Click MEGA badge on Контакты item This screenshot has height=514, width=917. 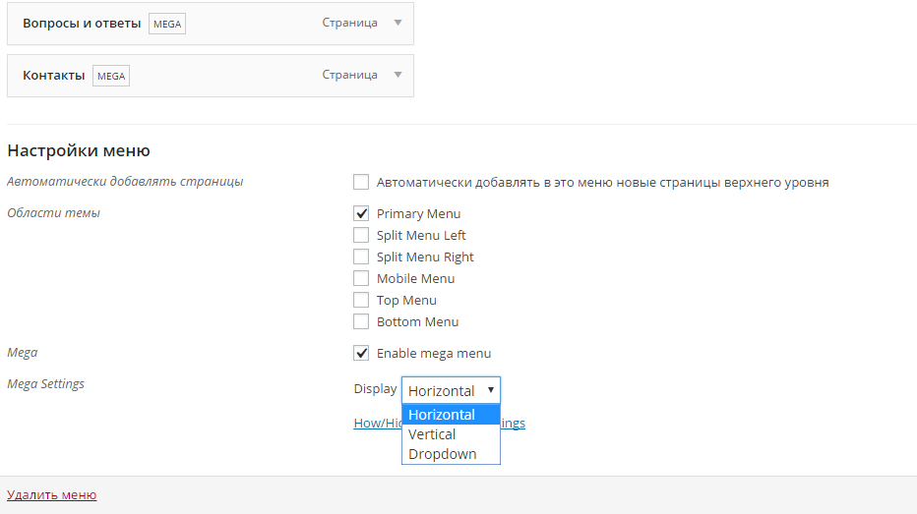click(x=111, y=76)
